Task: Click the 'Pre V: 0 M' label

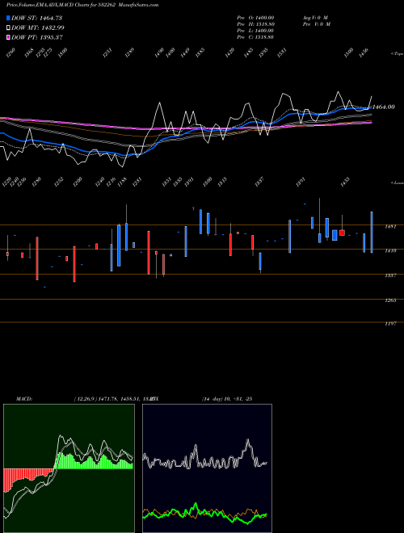Action: 318,24
